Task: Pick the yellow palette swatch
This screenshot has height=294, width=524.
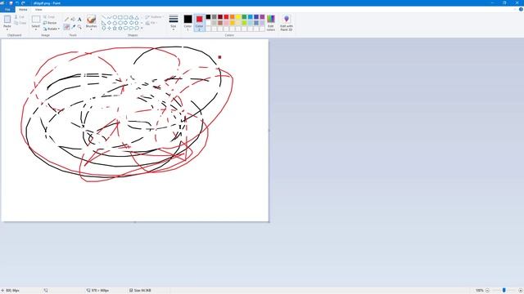Action: 238,16
